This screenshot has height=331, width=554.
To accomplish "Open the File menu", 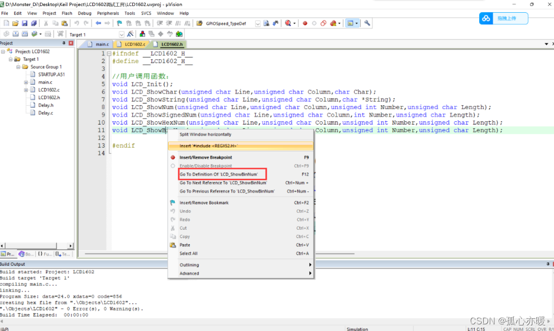I will (4, 13).
